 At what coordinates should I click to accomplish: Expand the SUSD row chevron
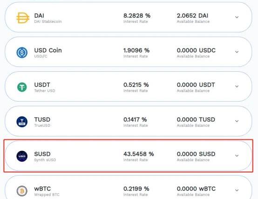pos(237,156)
